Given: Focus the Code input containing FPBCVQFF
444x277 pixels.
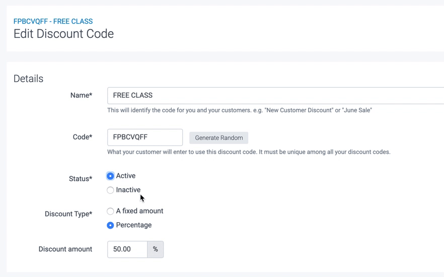Looking at the screenshot, I should click(144, 137).
